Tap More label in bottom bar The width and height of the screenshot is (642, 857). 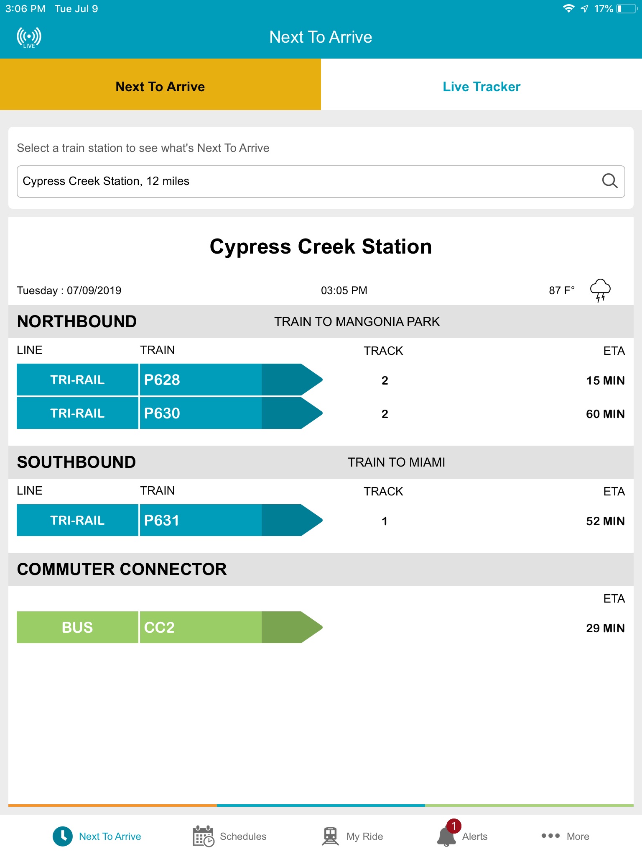[x=578, y=836]
